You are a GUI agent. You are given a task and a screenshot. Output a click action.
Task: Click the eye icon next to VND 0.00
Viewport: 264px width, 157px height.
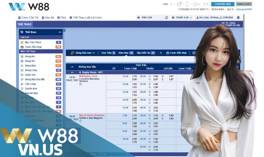[x=138, y=17]
